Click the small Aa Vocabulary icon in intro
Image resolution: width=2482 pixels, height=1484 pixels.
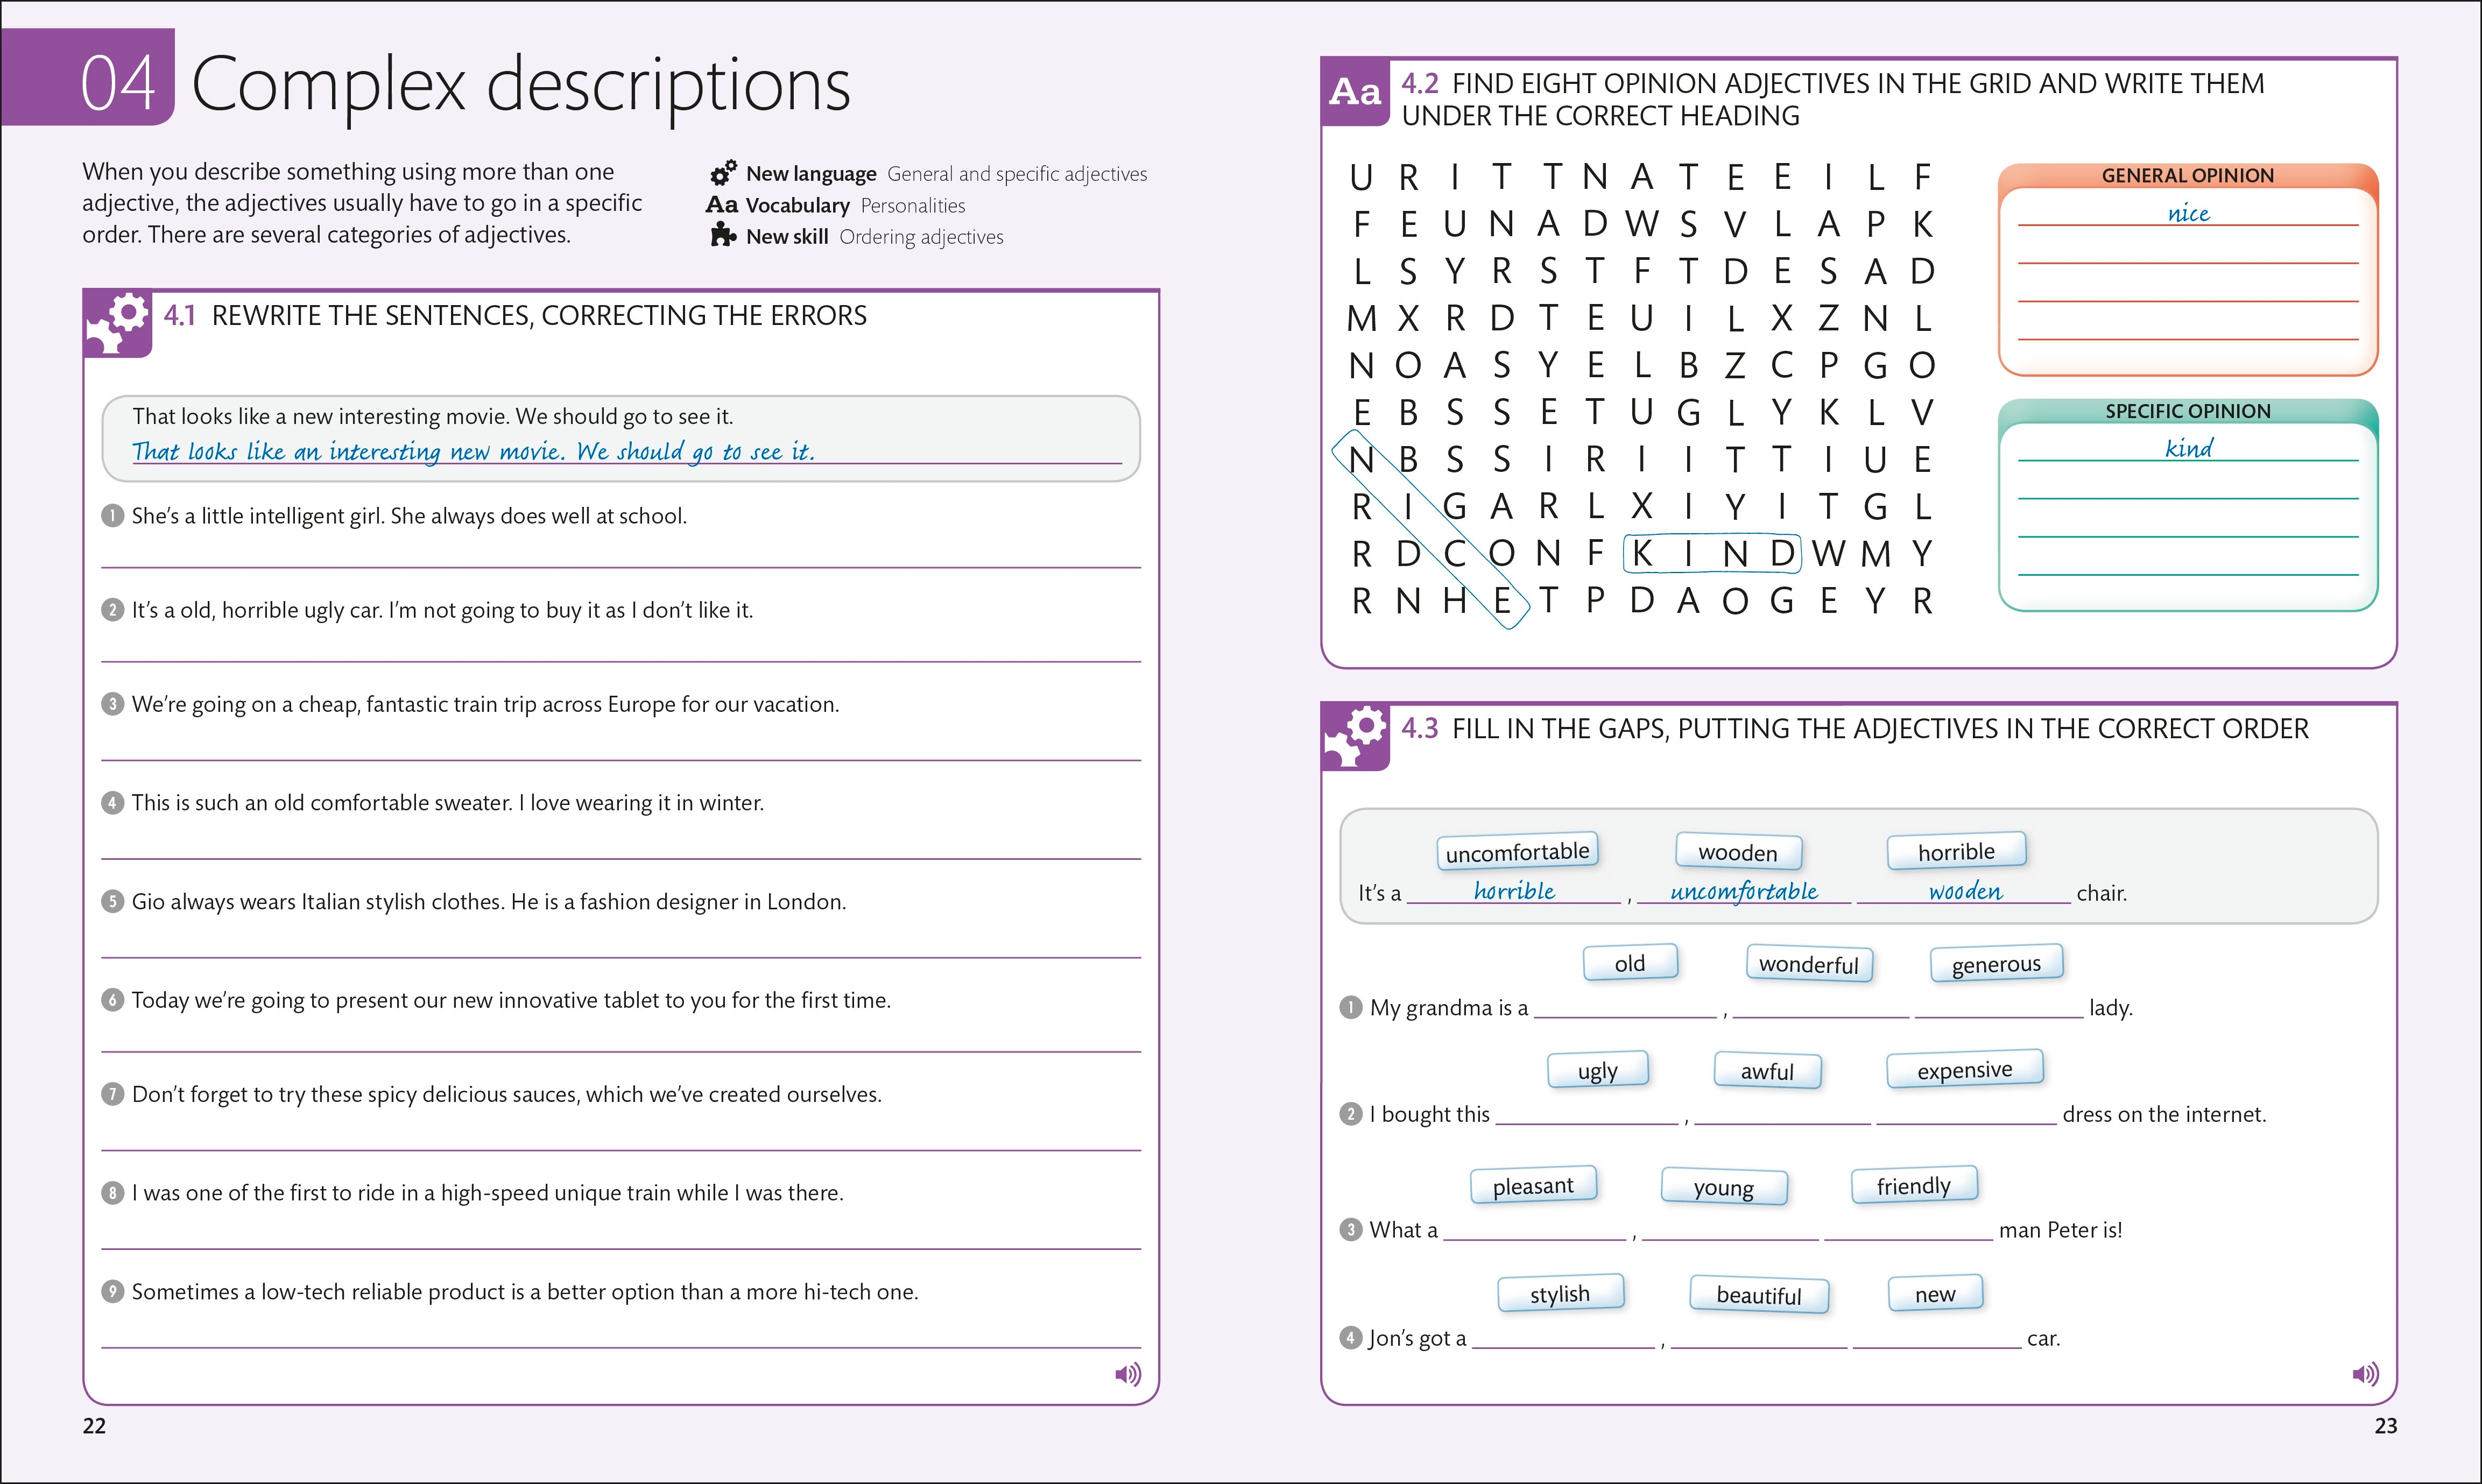pyautogui.click(x=722, y=205)
